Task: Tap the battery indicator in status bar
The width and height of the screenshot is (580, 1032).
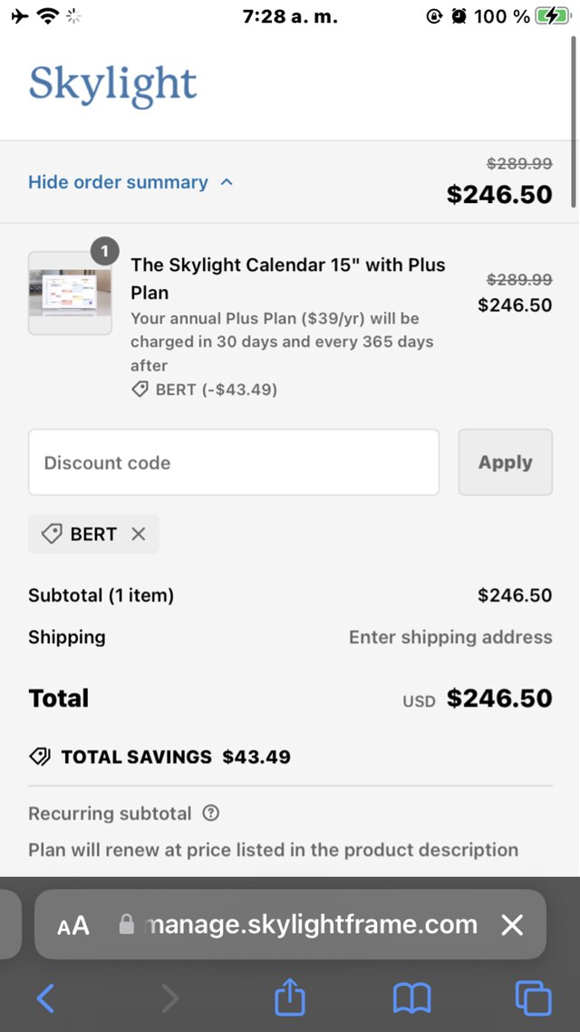Action: 554,16
